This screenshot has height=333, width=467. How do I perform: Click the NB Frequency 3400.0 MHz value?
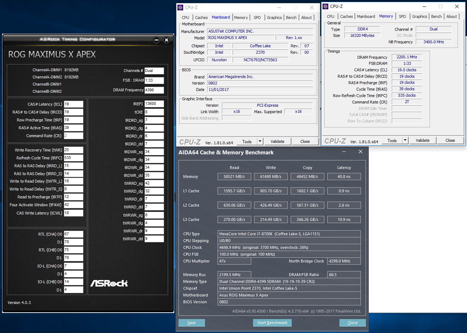coord(434,42)
